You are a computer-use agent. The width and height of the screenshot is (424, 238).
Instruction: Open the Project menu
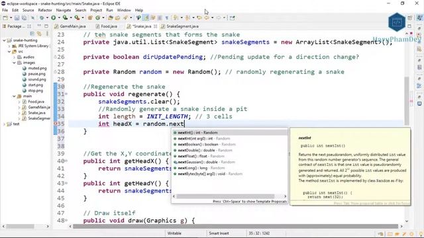96,10
